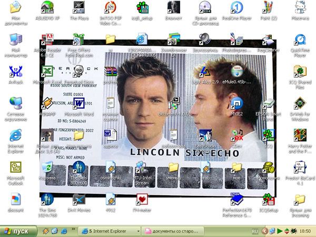
Task: Open the Корзина recycle bin
Action: (47, 167)
